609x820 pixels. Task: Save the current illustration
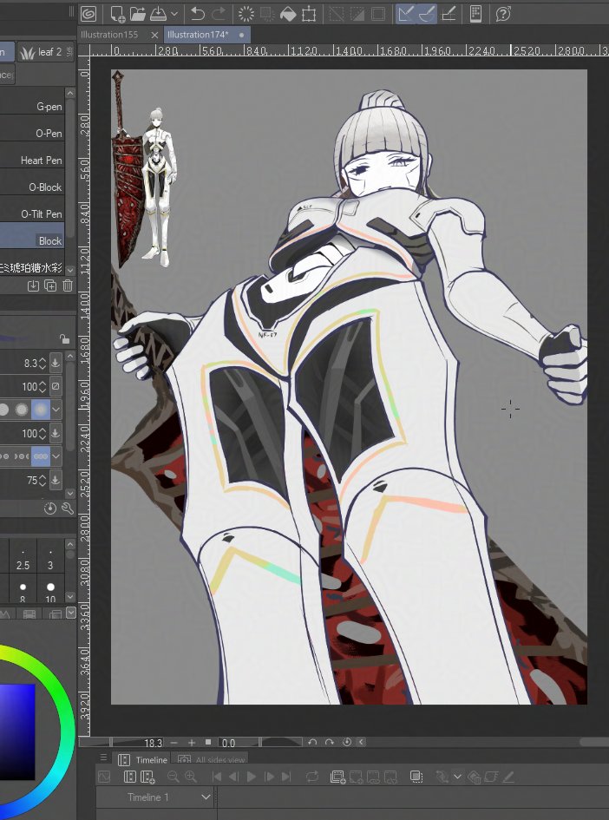158,14
